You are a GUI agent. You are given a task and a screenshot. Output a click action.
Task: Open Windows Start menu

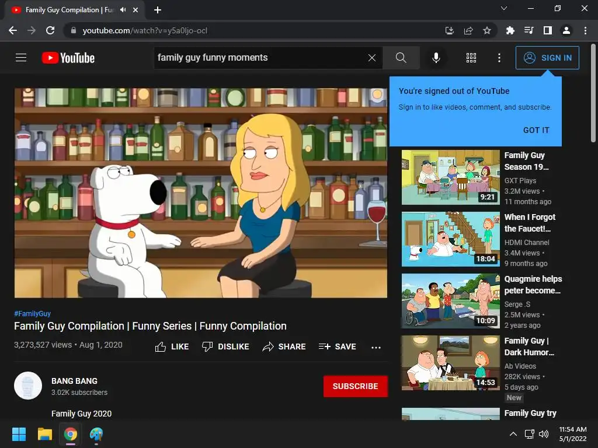click(19, 434)
